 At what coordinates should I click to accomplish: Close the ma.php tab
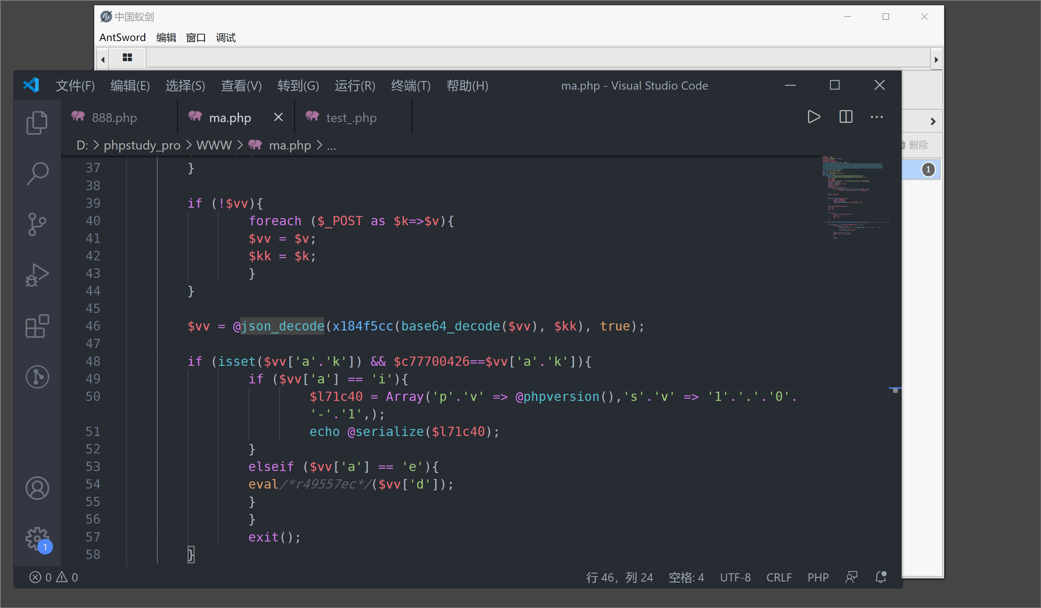pyautogui.click(x=278, y=117)
